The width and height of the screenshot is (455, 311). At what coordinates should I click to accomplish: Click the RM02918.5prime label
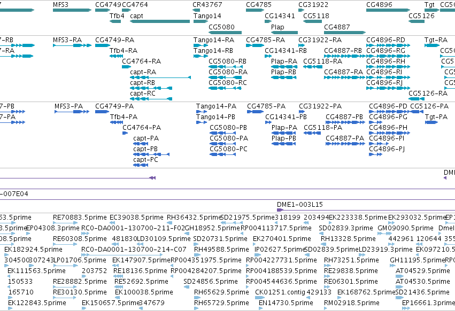[352, 303]
